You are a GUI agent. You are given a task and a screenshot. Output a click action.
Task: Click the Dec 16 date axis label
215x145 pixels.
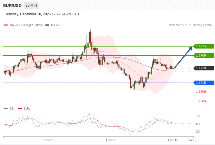(49, 140)
